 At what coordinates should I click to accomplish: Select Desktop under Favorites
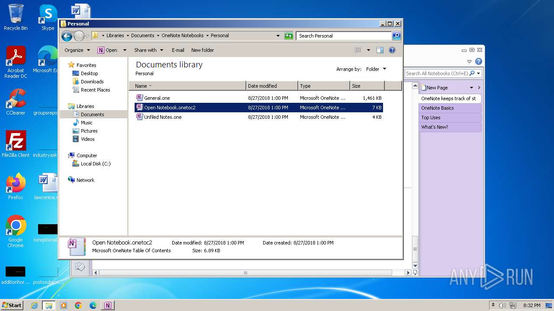pos(89,73)
